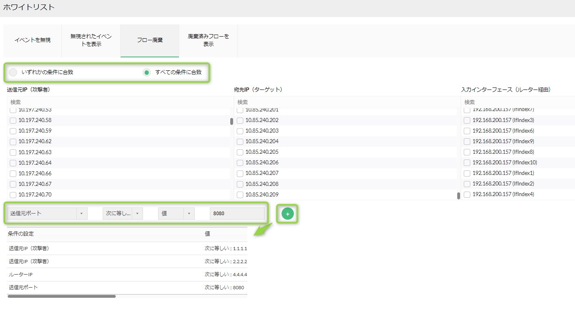Click the conditions table horizontal scrollbar
This screenshot has width=575, height=312.
62,296
